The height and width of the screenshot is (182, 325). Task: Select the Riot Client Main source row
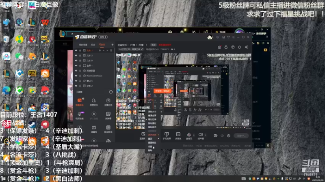[x=94, y=76]
